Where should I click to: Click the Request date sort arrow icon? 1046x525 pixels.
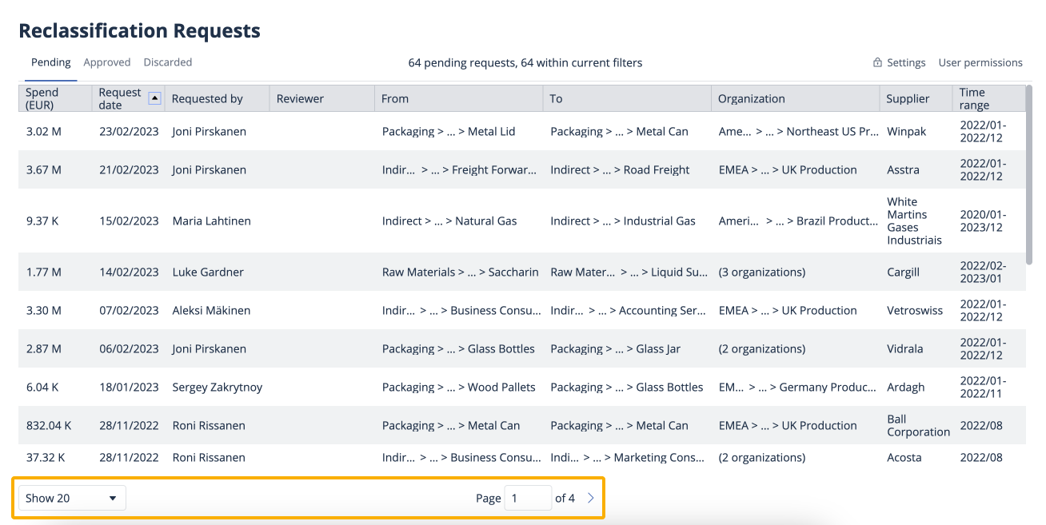tap(155, 98)
